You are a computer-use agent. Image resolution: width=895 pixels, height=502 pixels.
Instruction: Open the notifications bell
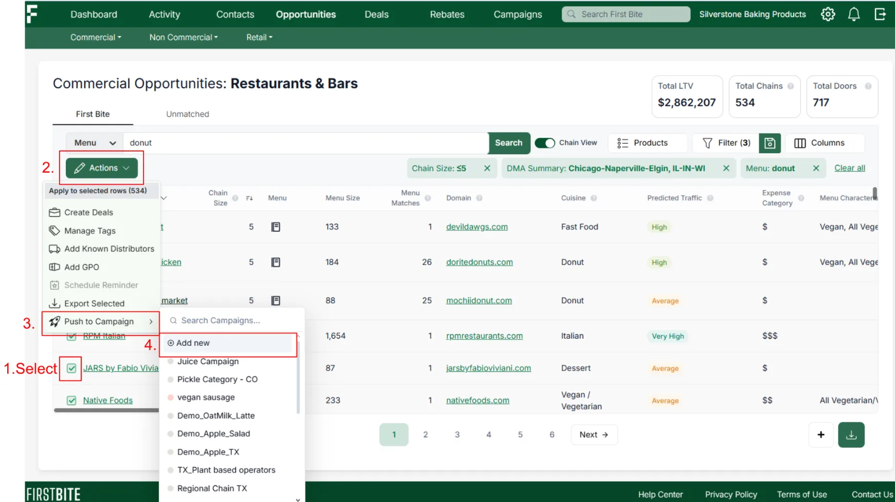tap(854, 14)
